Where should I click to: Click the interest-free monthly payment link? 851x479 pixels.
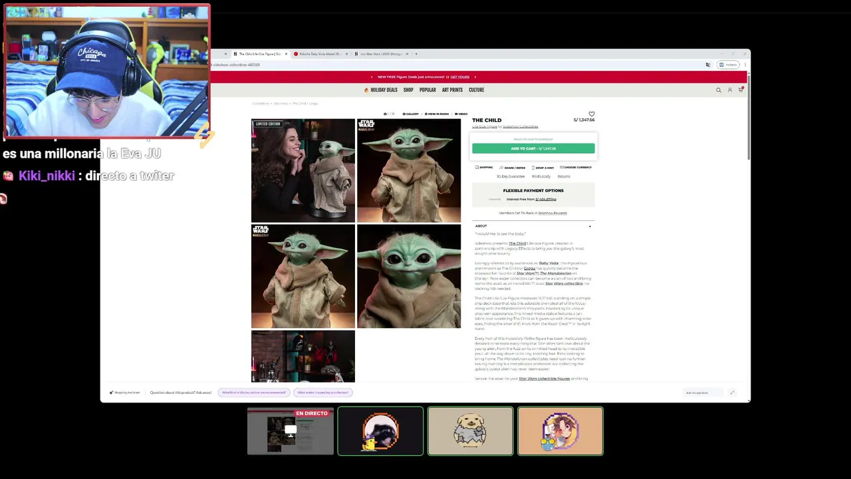click(546, 199)
